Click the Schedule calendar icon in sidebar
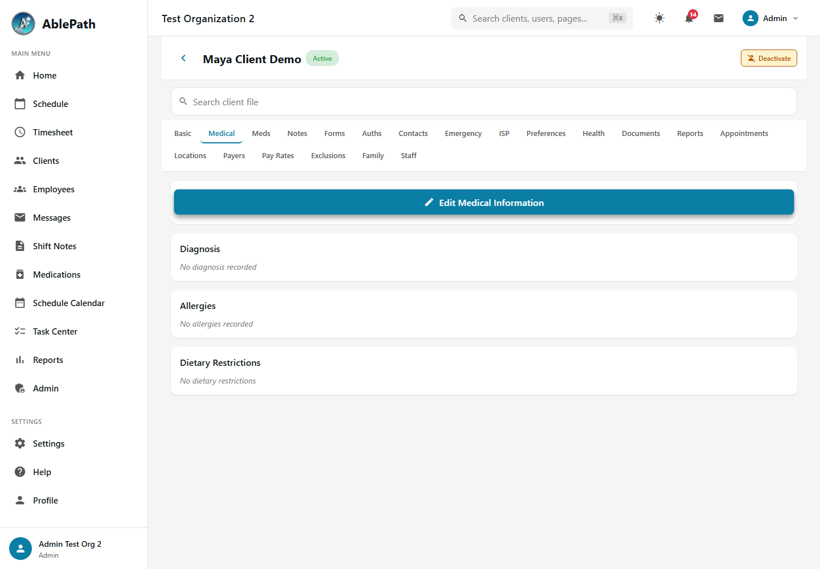 coord(20,104)
